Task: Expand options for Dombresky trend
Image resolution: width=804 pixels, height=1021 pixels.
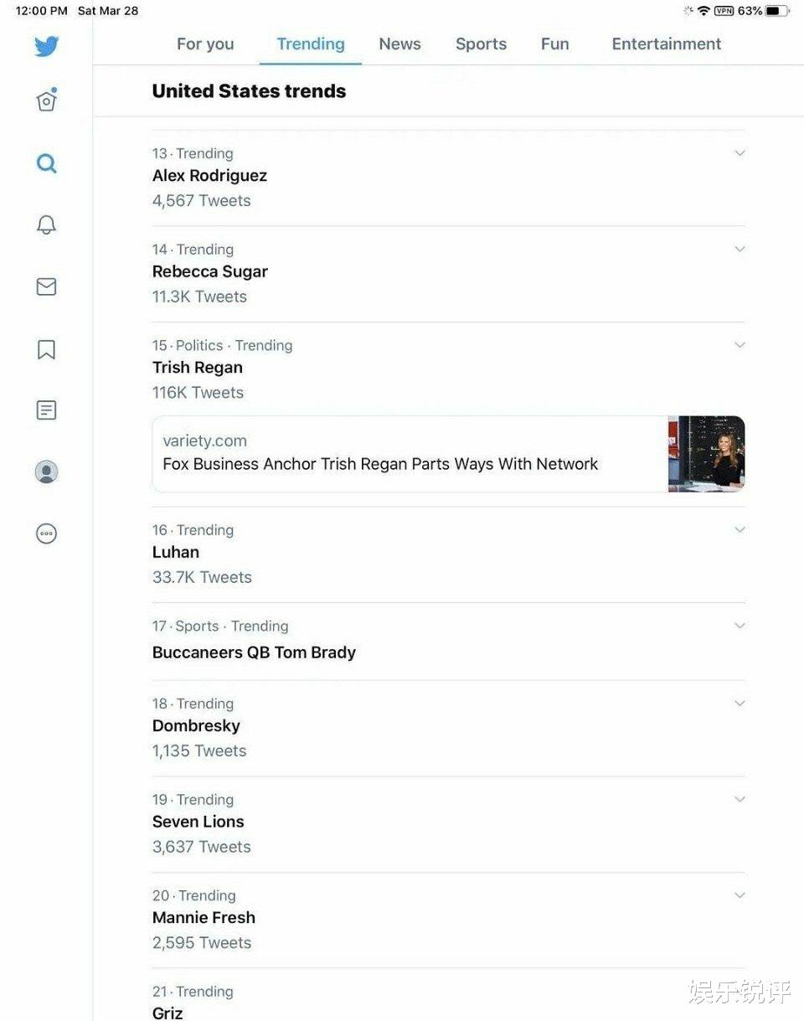Action: click(x=740, y=704)
